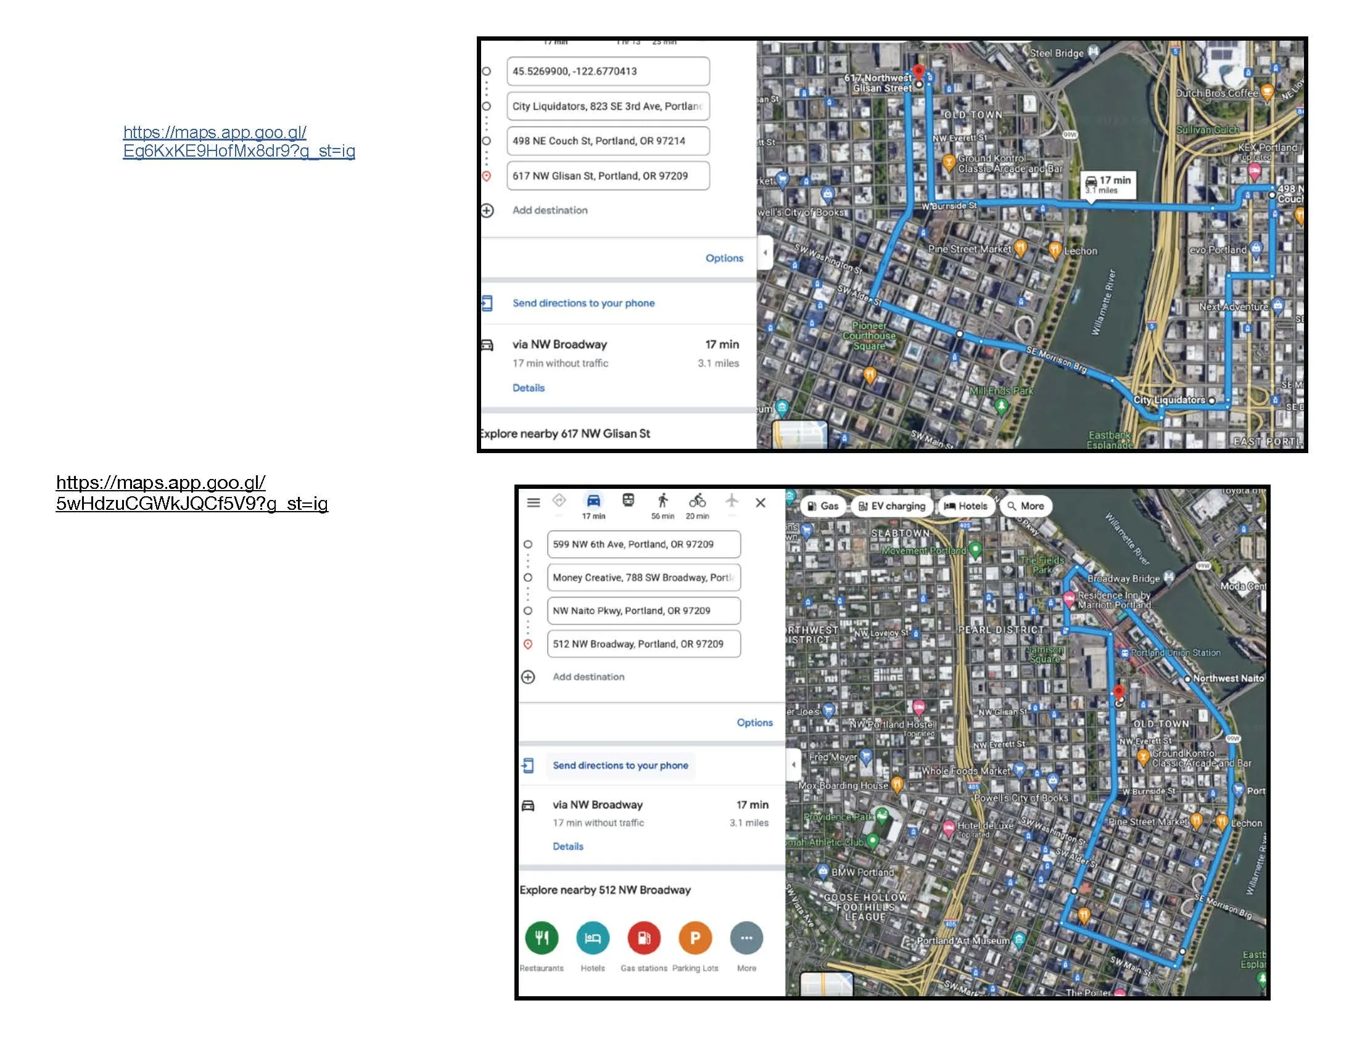Click the red destination pin at 617 Northwest Glisan Street
The height and width of the screenshot is (1048, 1357).
[918, 72]
